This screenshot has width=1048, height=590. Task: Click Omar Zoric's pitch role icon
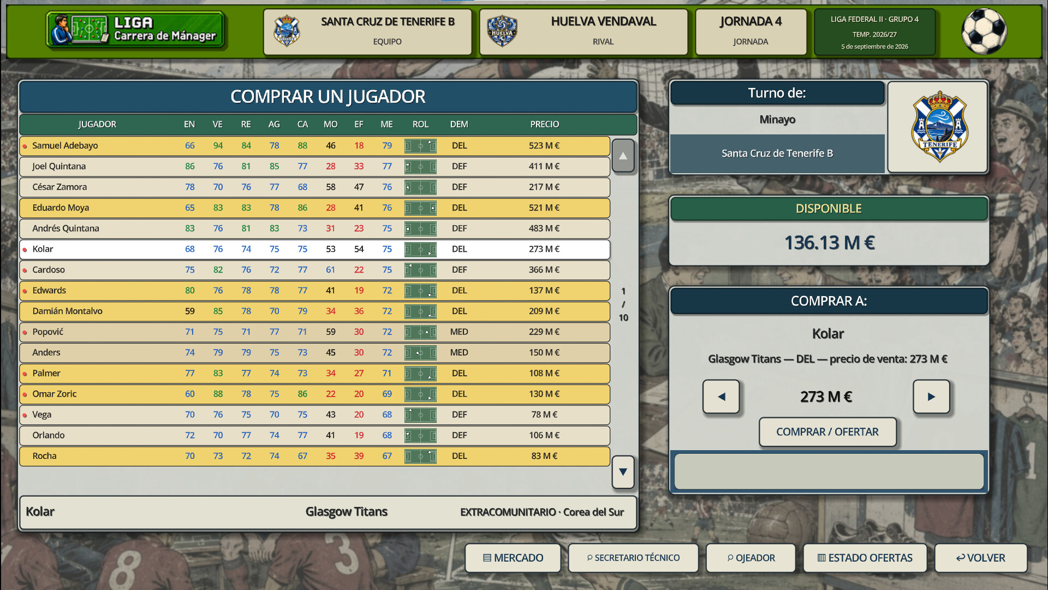(x=420, y=394)
